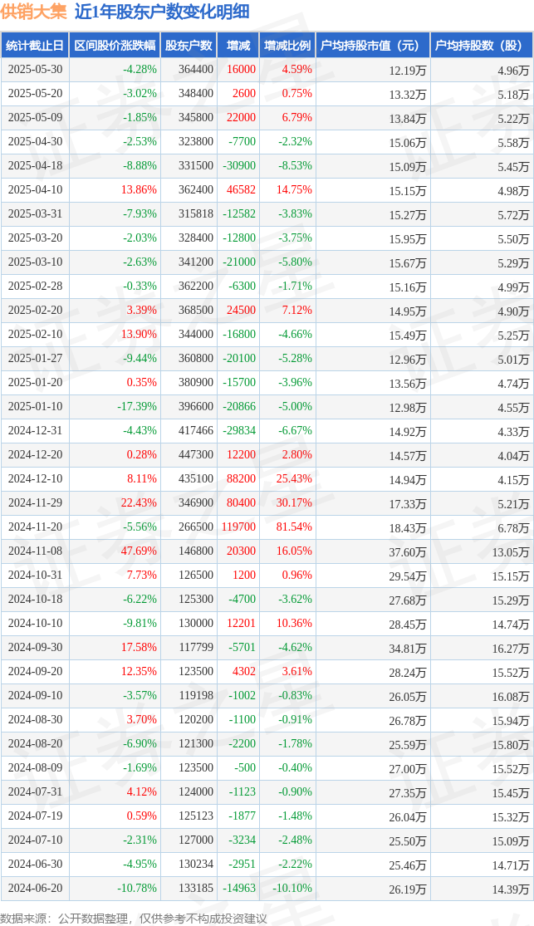534x926 pixels.
Task: Select the 2025-05-30 date cell
Action: tap(35, 70)
